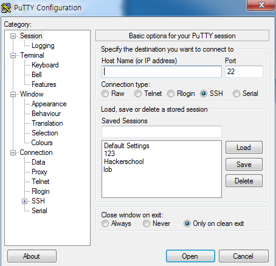Viewport: 276px width, 266px height.
Task: Open the Terminal category
Action: point(32,55)
